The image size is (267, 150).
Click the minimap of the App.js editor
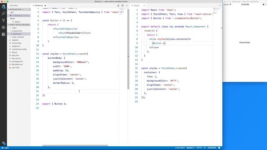tap(217, 11)
